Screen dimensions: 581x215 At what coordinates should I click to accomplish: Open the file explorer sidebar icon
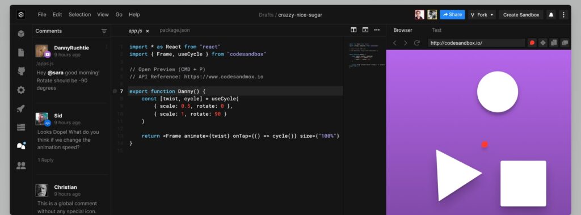pyautogui.click(x=21, y=53)
